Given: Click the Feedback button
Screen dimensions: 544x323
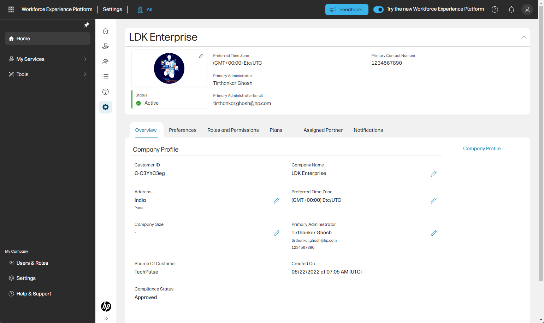Looking at the screenshot, I should click(347, 10).
